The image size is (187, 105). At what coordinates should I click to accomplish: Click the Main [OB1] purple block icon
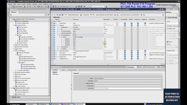coord(18,29)
